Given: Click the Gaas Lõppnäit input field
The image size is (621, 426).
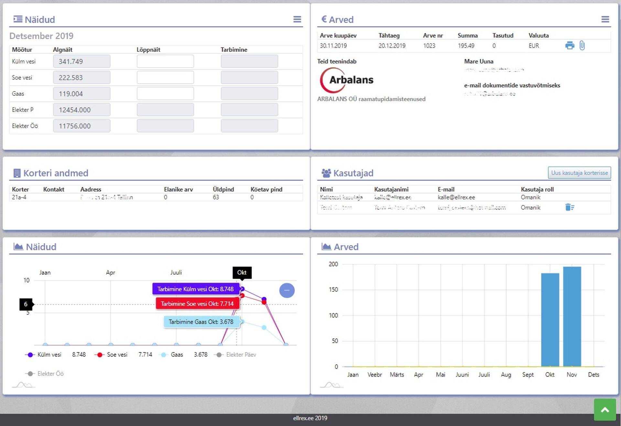Looking at the screenshot, I should pyautogui.click(x=165, y=94).
